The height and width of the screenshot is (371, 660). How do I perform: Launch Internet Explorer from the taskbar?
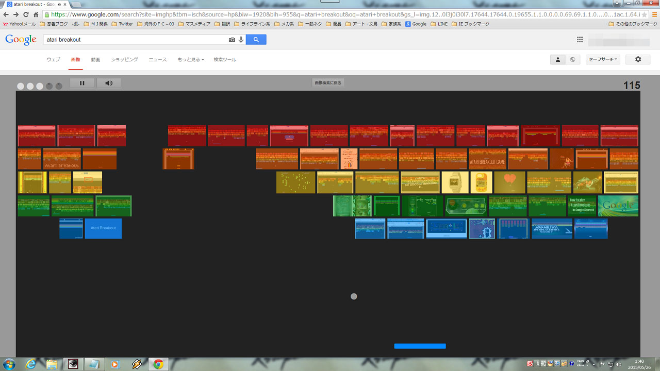pos(30,364)
